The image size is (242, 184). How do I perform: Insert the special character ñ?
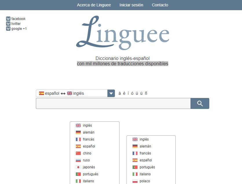pos(146,93)
